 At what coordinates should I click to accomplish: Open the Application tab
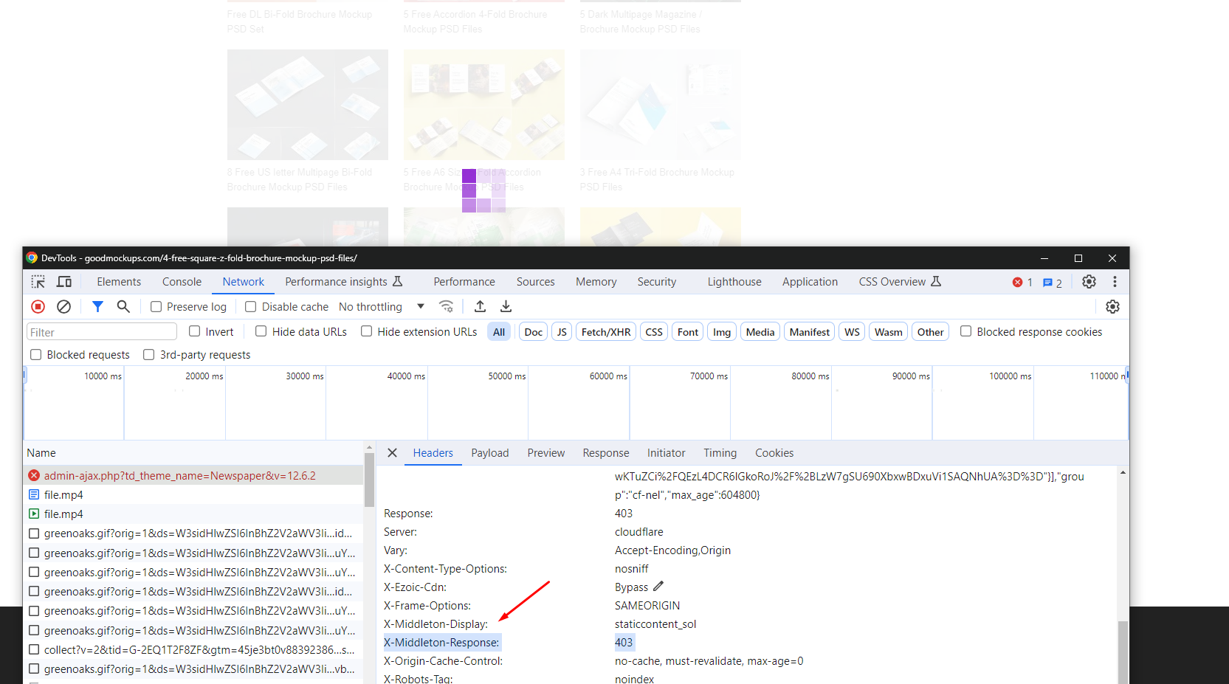pos(810,282)
